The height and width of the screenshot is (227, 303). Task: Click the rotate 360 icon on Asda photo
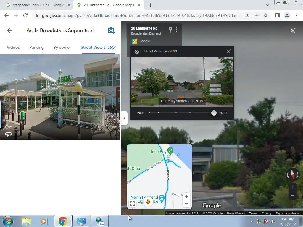[9, 134]
